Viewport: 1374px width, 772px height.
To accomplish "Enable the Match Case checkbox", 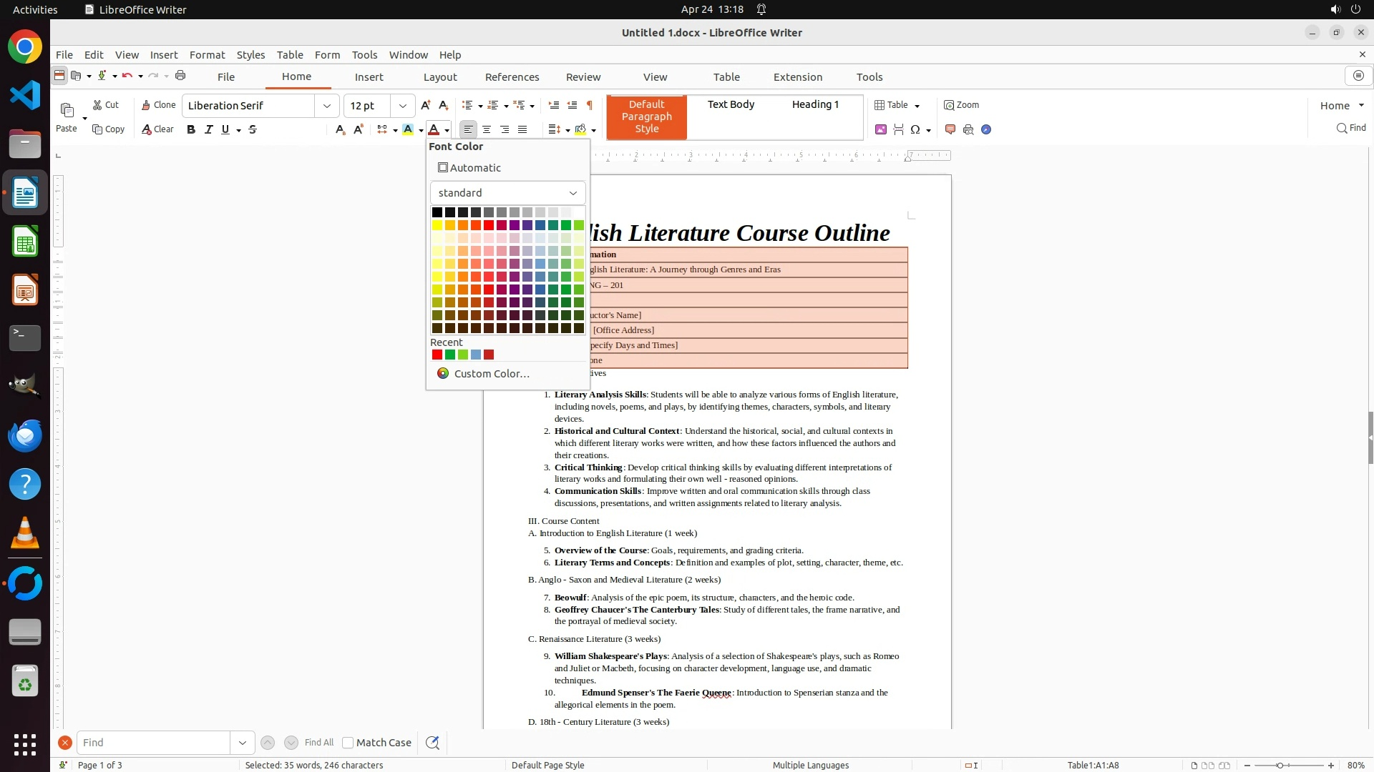I will coord(348,743).
